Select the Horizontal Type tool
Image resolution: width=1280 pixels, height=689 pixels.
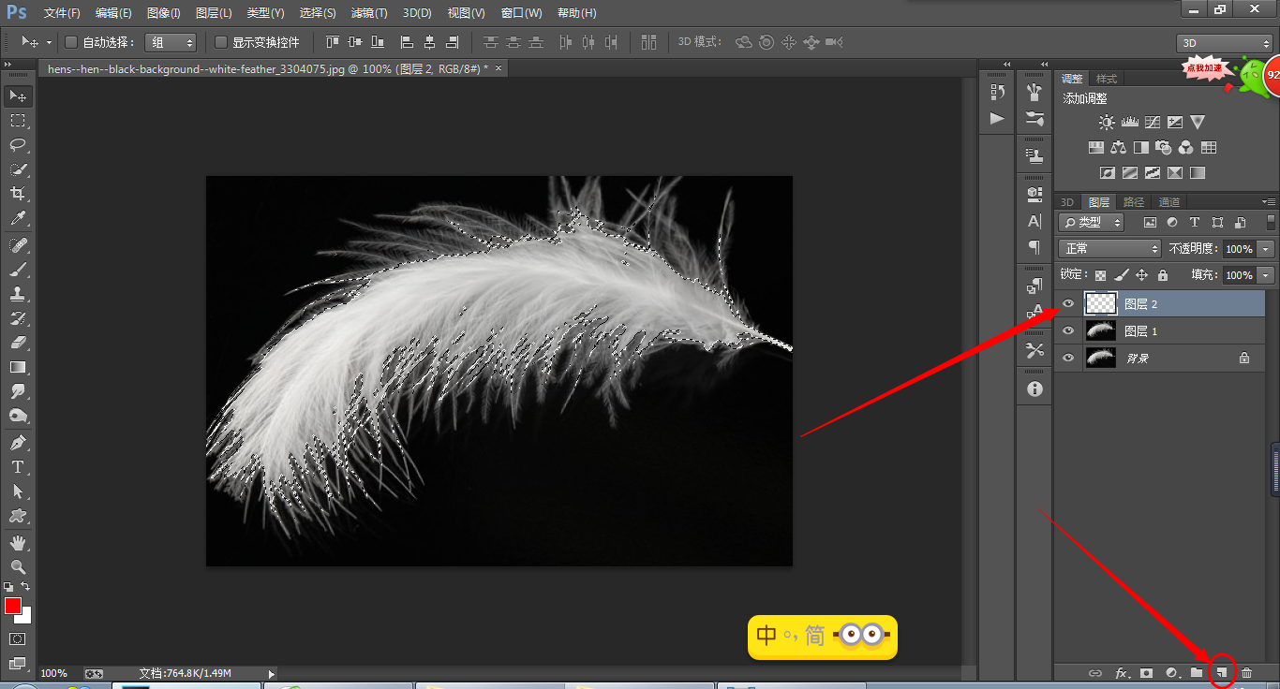point(18,467)
